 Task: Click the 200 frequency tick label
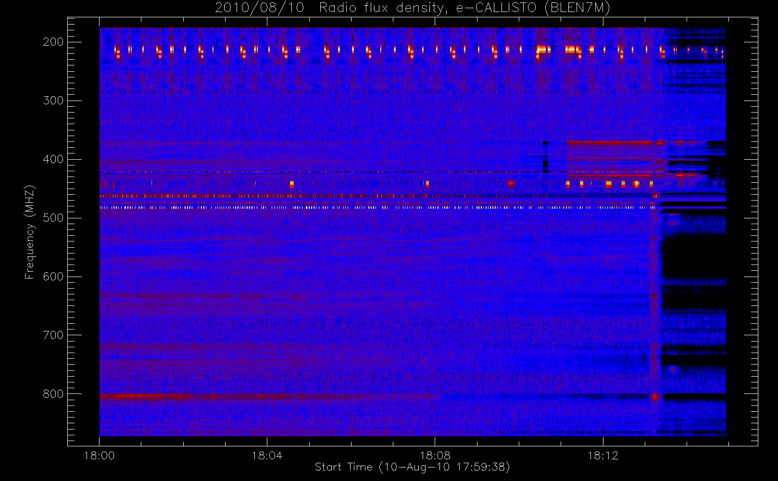coord(53,42)
